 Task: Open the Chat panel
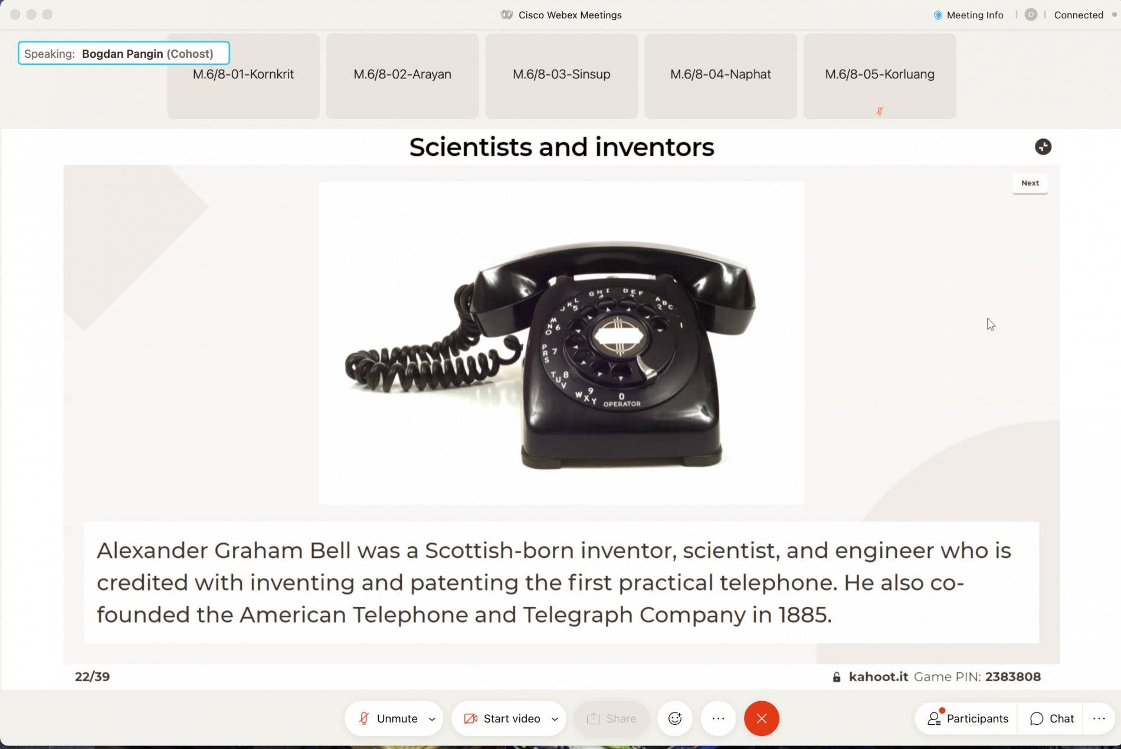pos(1051,718)
